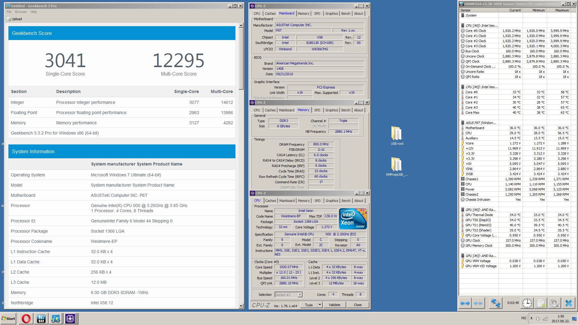The width and height of the screenshot is (578, 325).
Task: Click the HWiNFO clock reset-timer icon
Action: (x=527, y=303)
